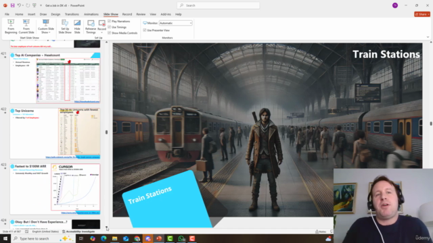Viewport: 433px width, 243px height.
Task: Click the Search box in title bar
Action: click(x=218, y=5)
